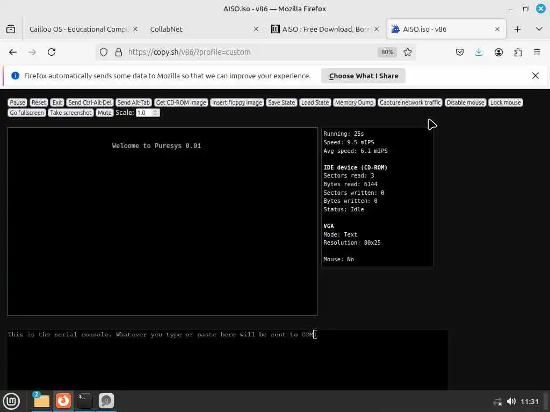
Task: Close the AISO Free Download tab
Action: 377,29
